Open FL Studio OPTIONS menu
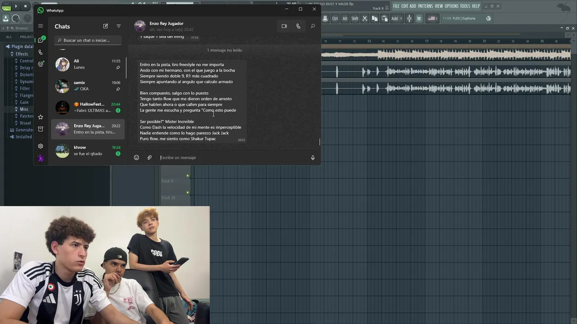Image resolution: width=577 pixels, height=324 pixels. tap(452, 6)
